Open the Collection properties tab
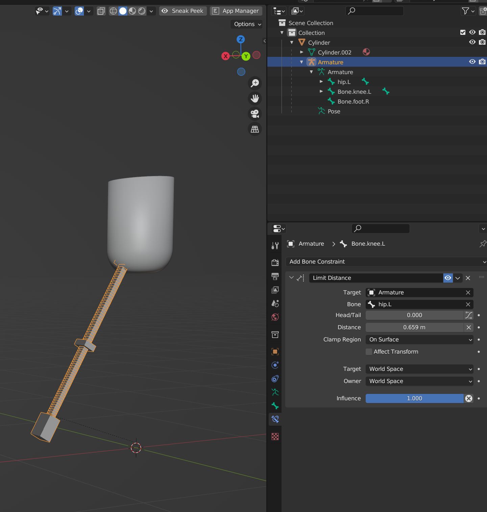The image size is (487, 512). [x=275, y=335]
